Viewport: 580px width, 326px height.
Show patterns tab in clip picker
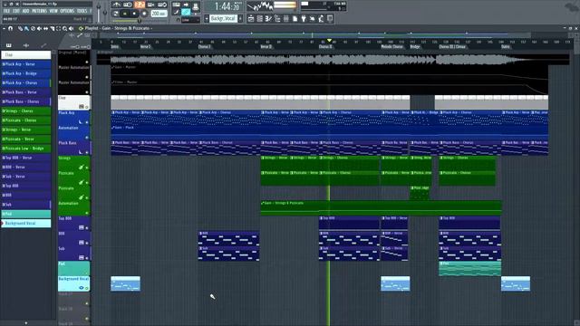coord(8,45)
